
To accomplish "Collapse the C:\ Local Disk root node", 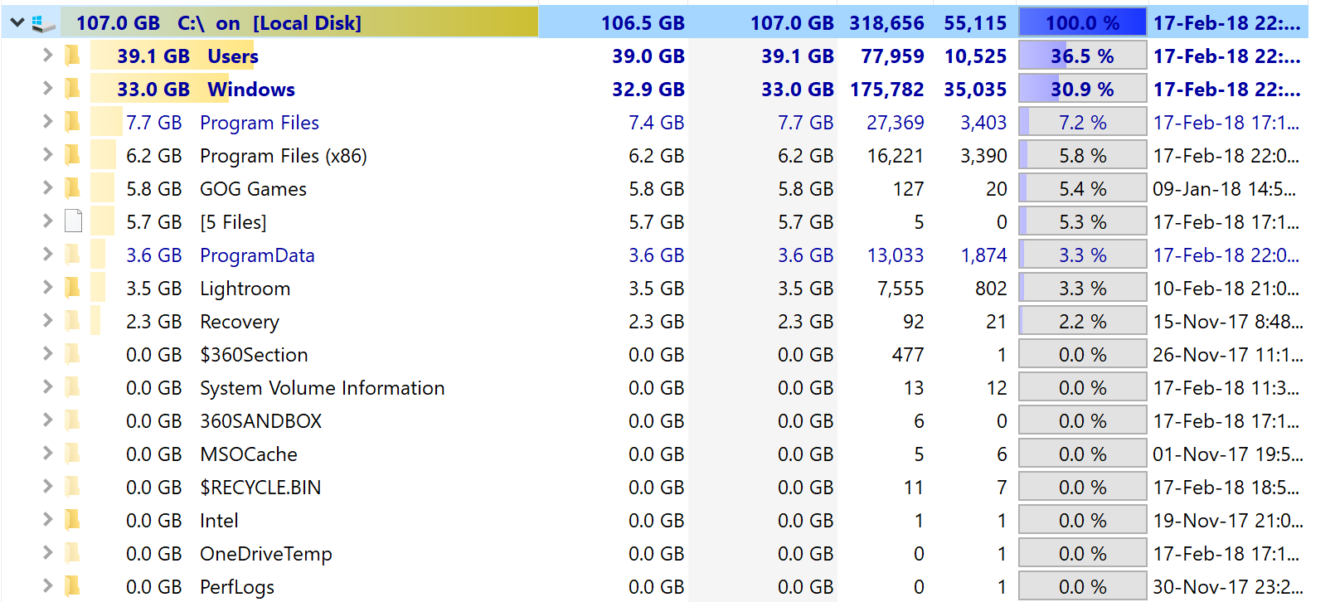I will 17,23.
